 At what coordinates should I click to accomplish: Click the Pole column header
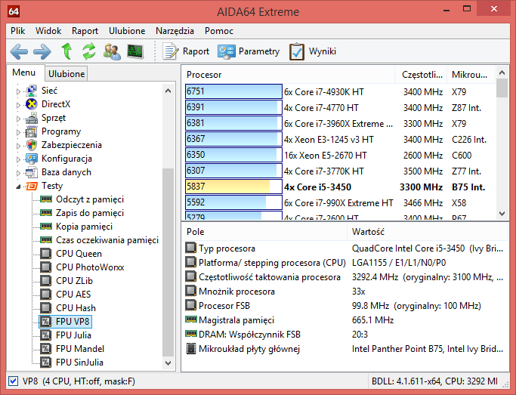(264, 232)
